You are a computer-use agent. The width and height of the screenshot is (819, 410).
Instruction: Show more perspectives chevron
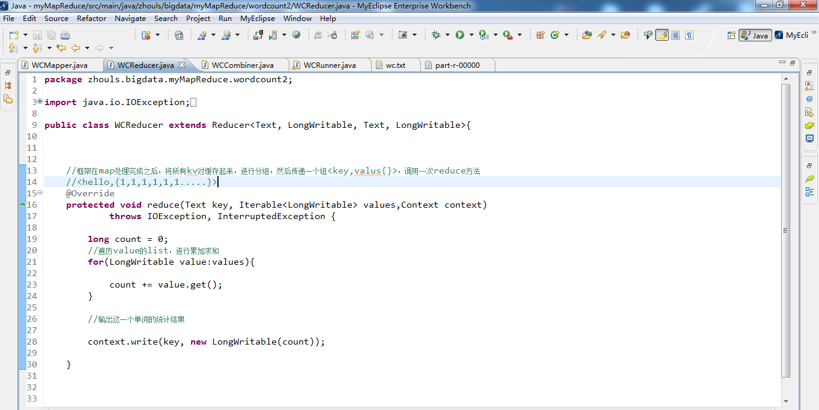point(814,33)
